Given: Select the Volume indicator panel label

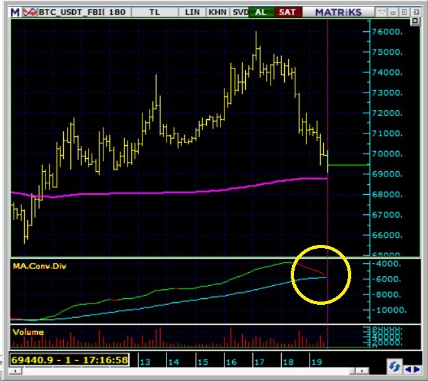Looking at the screenshot, I should click(x=28, y=332).
